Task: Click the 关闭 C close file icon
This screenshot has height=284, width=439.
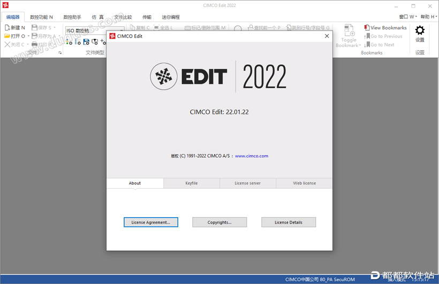Action: click(7, 44)
